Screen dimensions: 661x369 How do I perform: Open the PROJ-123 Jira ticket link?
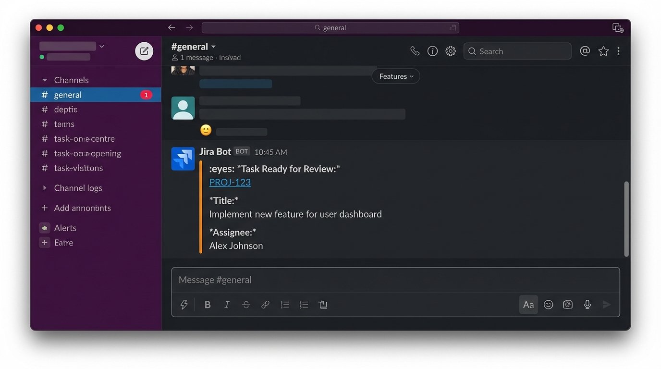(x=230, y=182)
